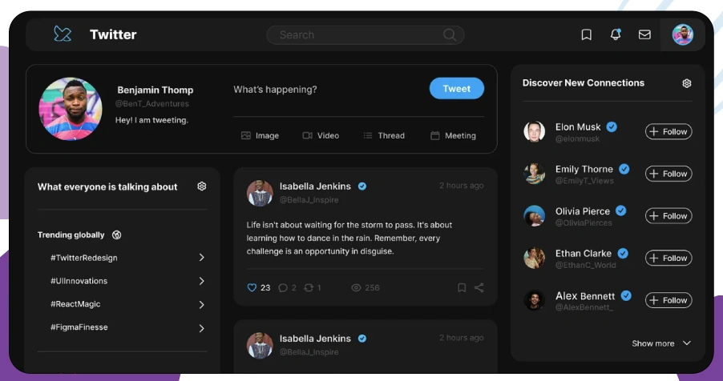Bookmark the first Isabella Jenkins tweet

pos(462,287)
